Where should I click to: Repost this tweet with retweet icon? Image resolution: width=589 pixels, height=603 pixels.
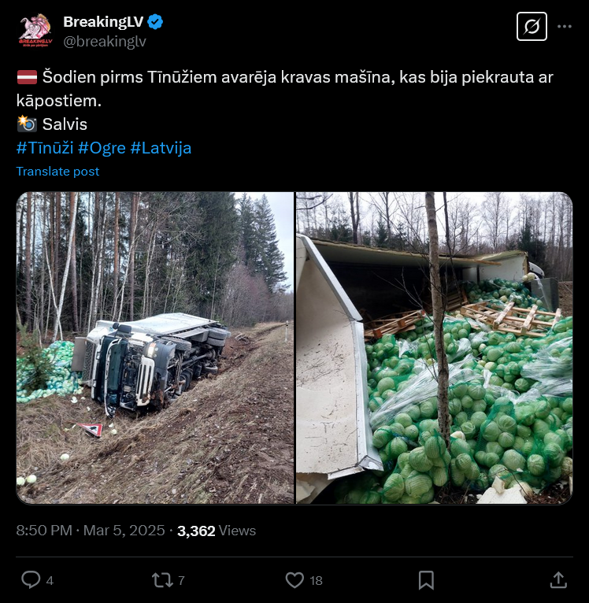[162, 580]
